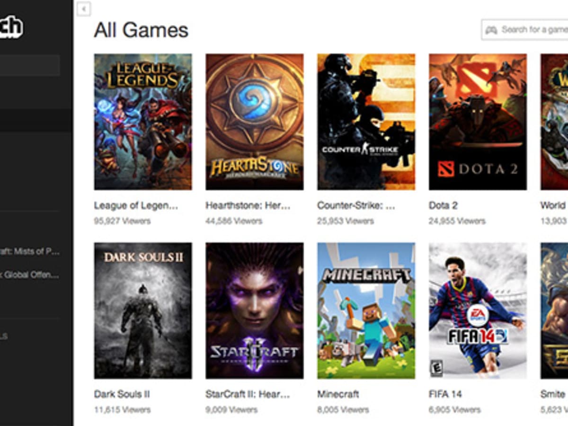Open the FIFA 14 cover image

tap(478, 311)
